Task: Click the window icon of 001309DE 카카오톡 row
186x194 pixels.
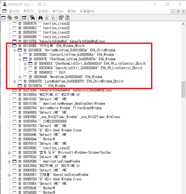Action: click(14, 46)
